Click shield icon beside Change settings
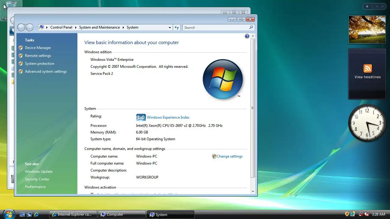390x219 pixels. pyautogui.click(x=214, y=156)
